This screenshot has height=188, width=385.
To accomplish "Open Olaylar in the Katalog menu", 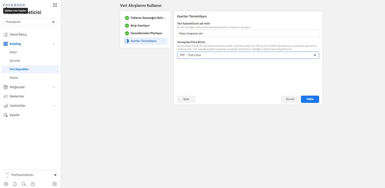I will coord(14,78).
